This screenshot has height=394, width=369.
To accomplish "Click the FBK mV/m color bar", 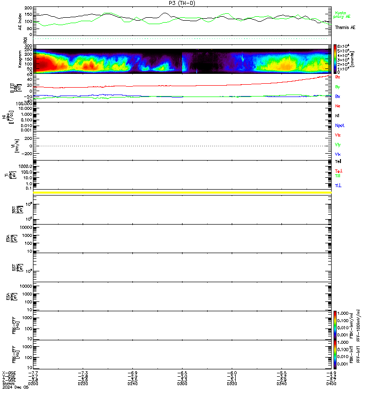I will (335, 325).
